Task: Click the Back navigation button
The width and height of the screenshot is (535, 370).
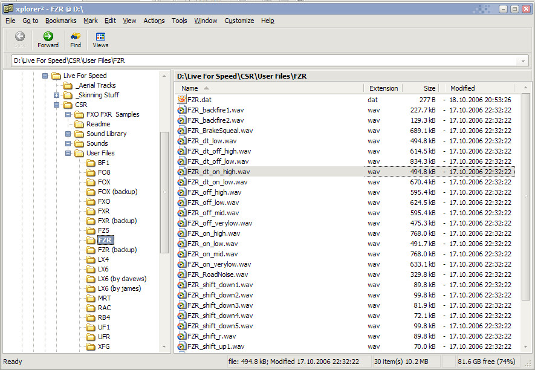Action: (20, 39)
